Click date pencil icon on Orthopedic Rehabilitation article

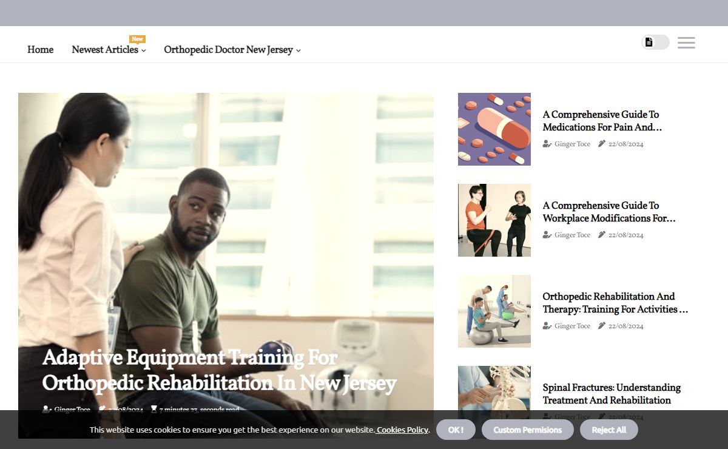coord(602,326)
